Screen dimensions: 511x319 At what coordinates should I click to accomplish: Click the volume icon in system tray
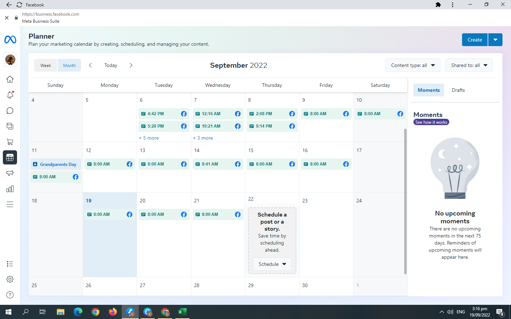click(x=450, y=312)
